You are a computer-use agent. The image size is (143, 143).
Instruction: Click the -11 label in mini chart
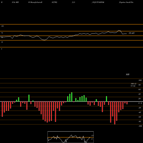pyautogui.click(x=92, y=136)
